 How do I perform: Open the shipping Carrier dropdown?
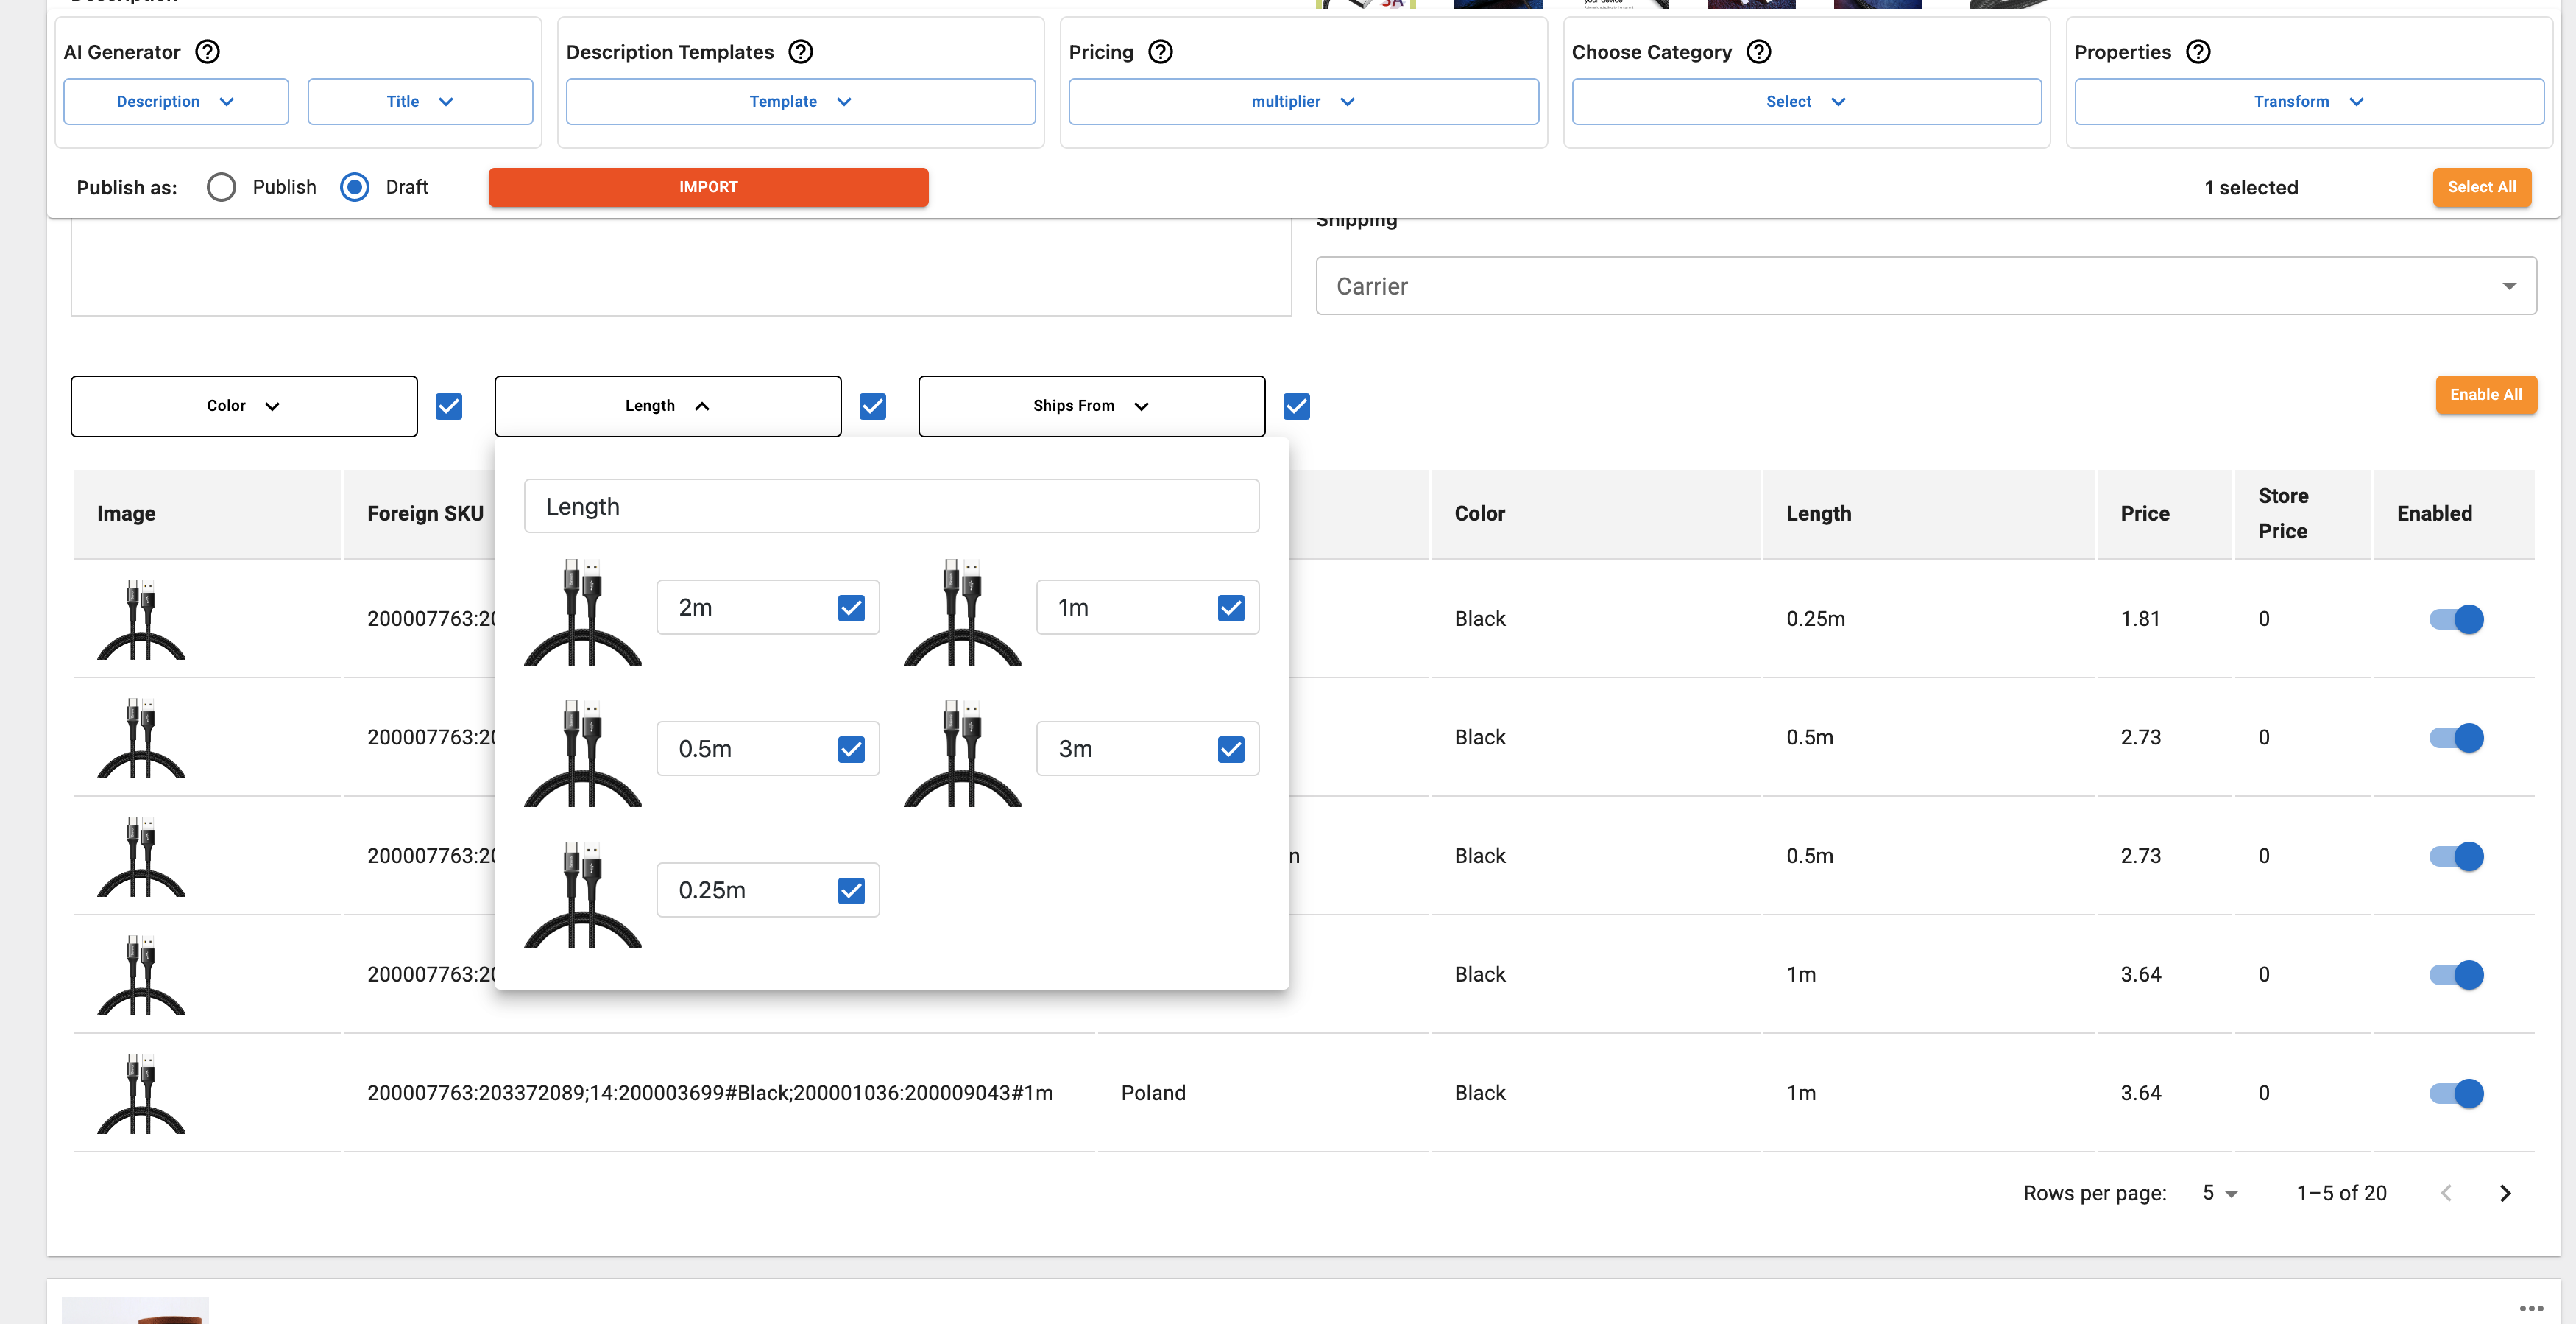(x=1926, y=286)
